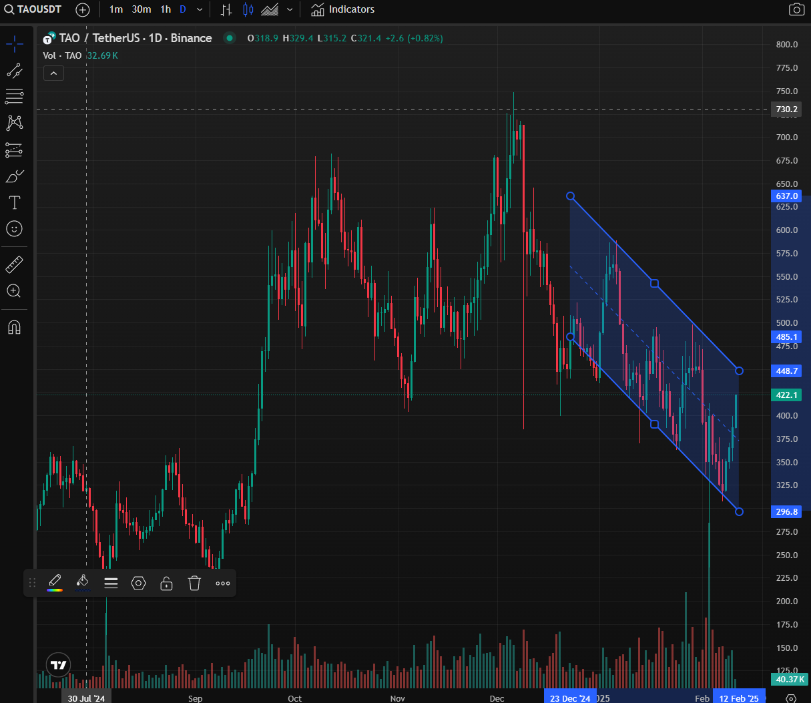Click the TAOUSDT symbol search
The width and height of the screenshot is (811, 703).
(x=33, y=9)
